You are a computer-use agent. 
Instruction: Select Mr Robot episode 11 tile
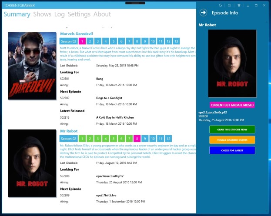(161, 139)
